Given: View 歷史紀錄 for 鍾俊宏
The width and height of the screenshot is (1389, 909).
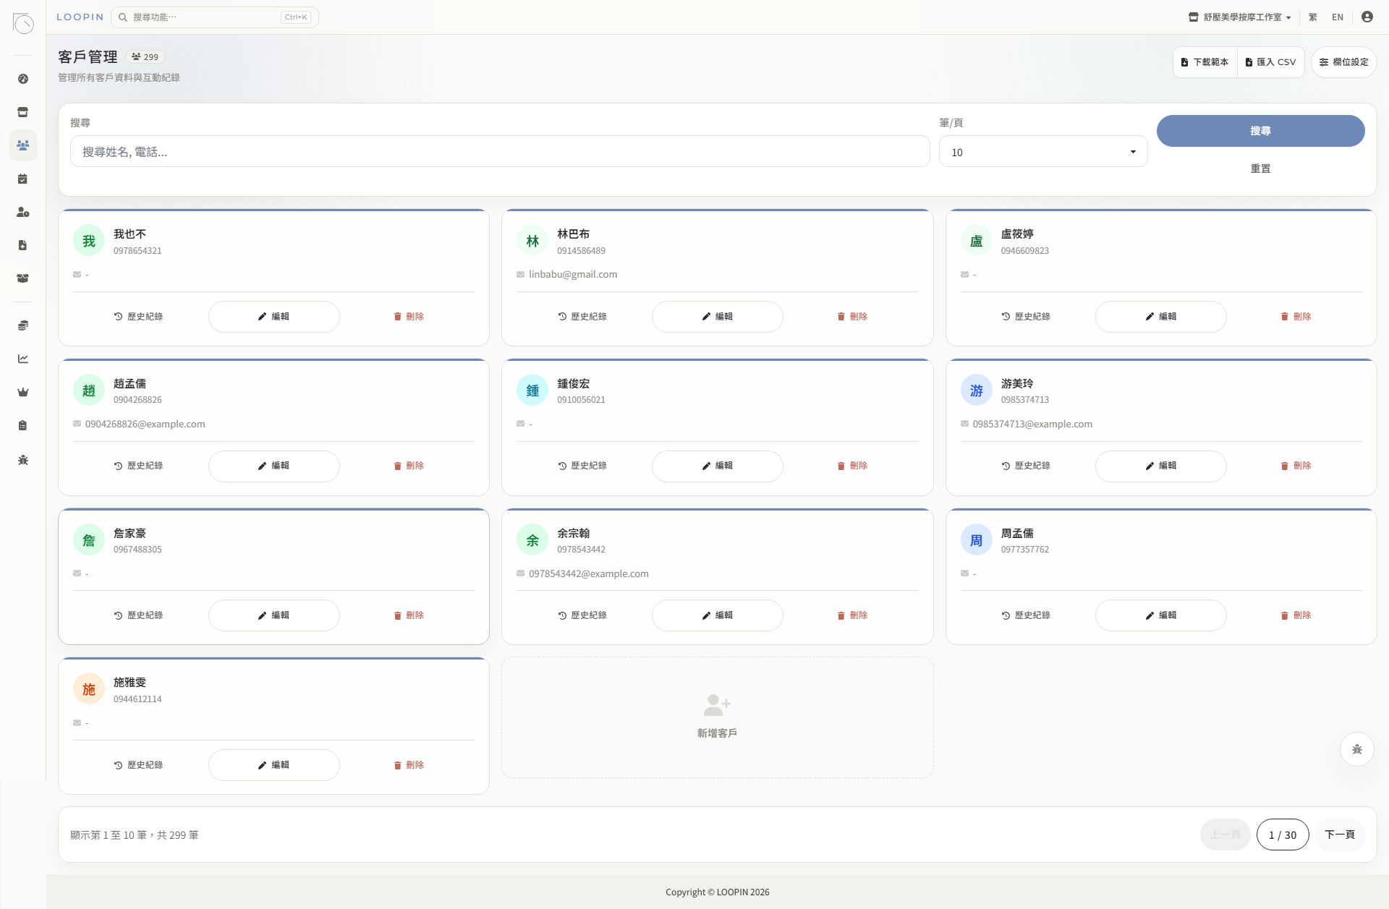Looking at the screenshot, I should point(582,466).
